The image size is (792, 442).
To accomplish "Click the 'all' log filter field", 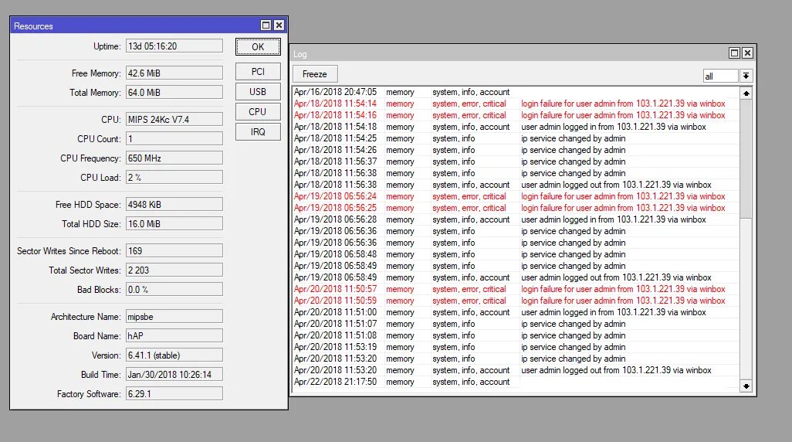I will [x=721, y=76].
